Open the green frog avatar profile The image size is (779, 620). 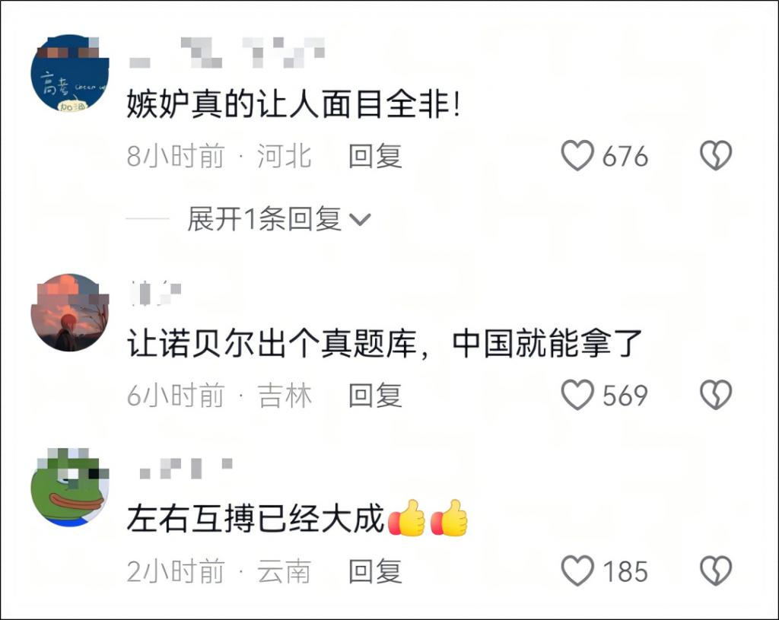[x=70, y=488]
